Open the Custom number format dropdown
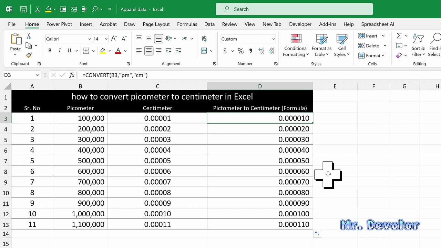441x248 pixels. pyautogui.click(x=273, y=39)
